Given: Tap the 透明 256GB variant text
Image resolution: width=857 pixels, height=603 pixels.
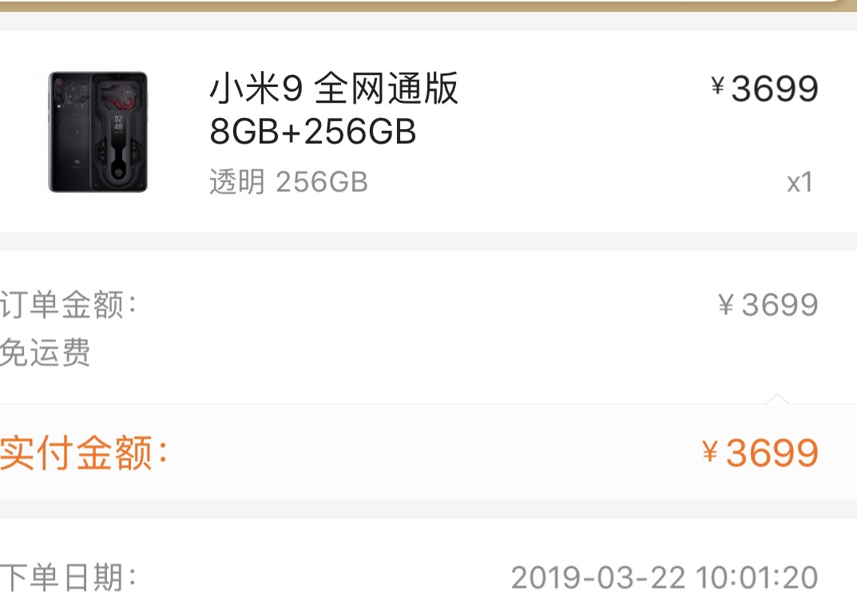Looking at the screenshot, I should 288,182.
